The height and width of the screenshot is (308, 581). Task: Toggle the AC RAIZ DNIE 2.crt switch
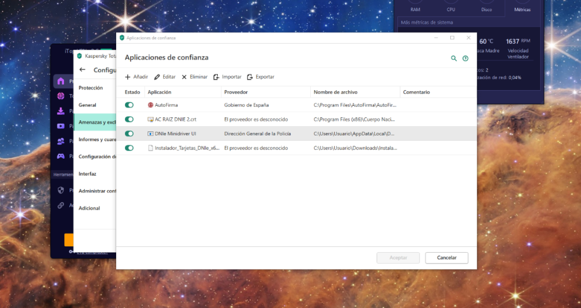129,119
